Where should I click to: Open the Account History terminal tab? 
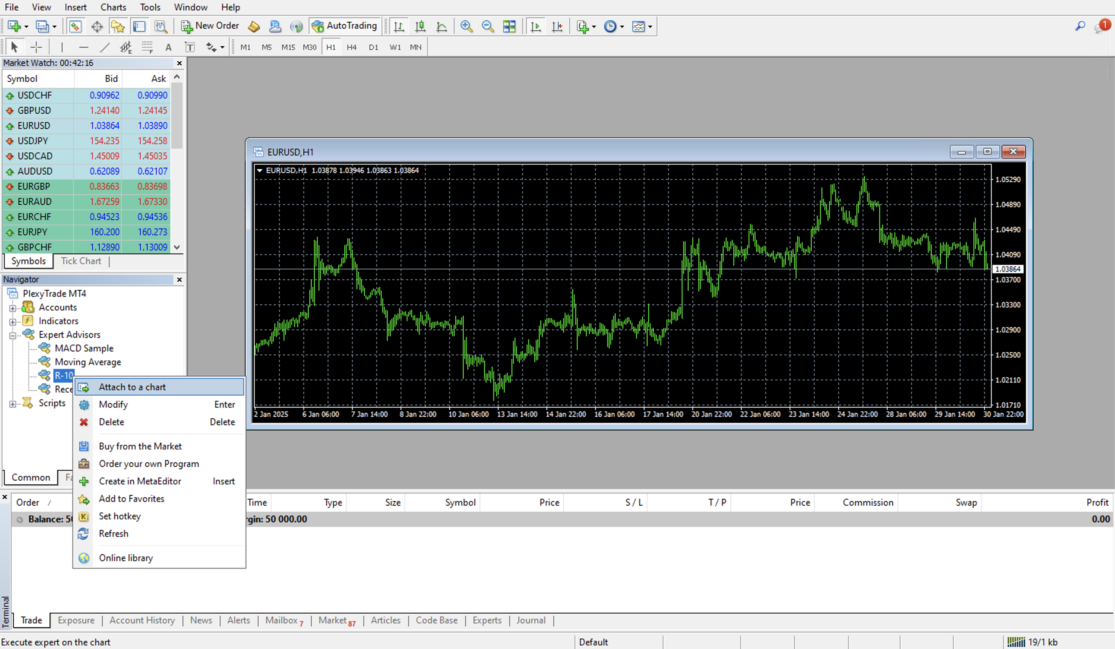[142, 620]
